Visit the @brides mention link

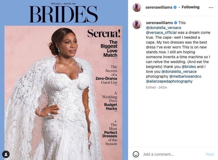coord(189,67)
